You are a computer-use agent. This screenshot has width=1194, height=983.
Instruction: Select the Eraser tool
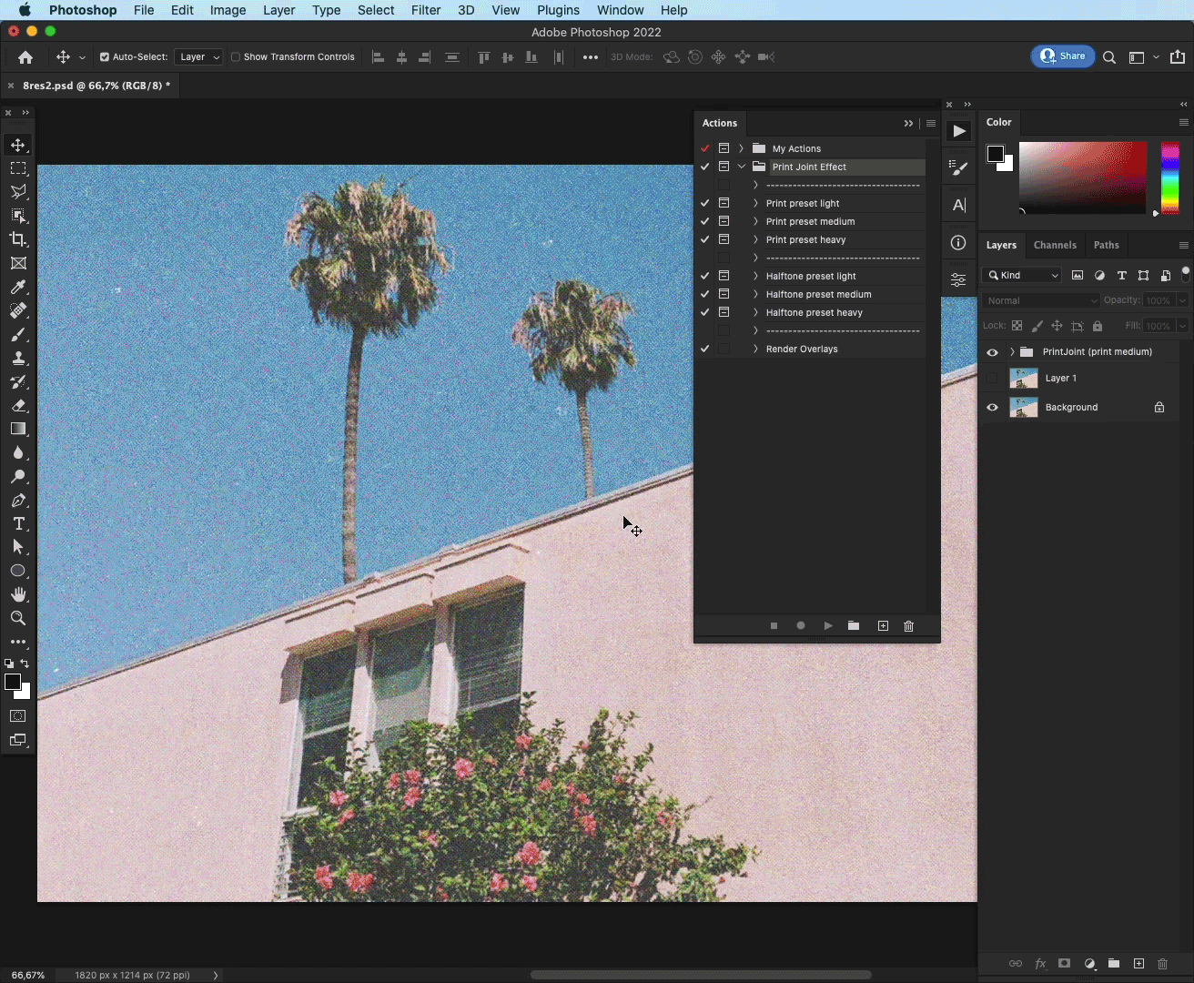tap(18, 405)
